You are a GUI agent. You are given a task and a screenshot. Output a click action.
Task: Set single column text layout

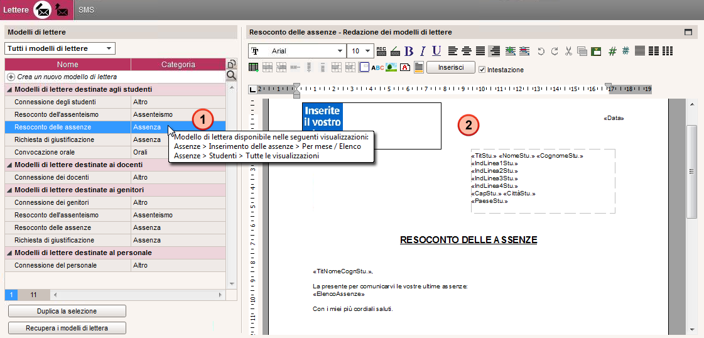coord(640,51)
